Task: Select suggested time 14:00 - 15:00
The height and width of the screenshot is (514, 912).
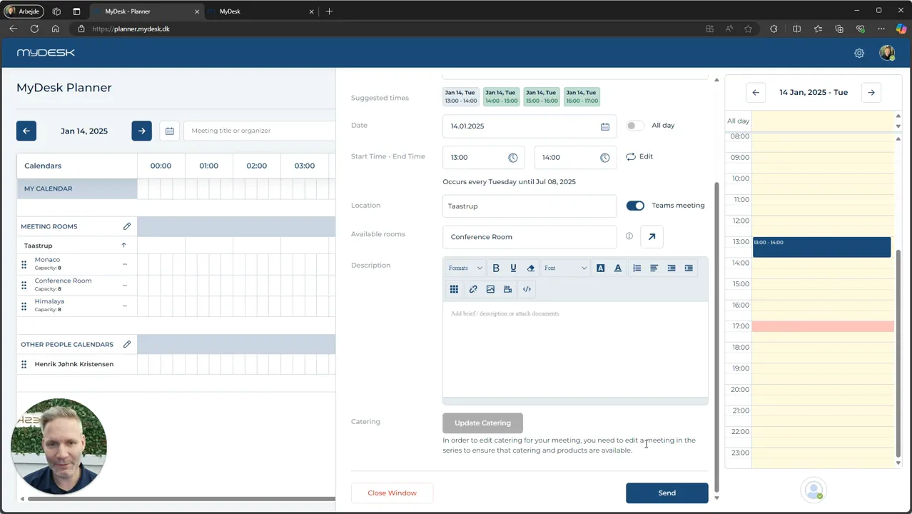Action: click(x=501, y=97)
